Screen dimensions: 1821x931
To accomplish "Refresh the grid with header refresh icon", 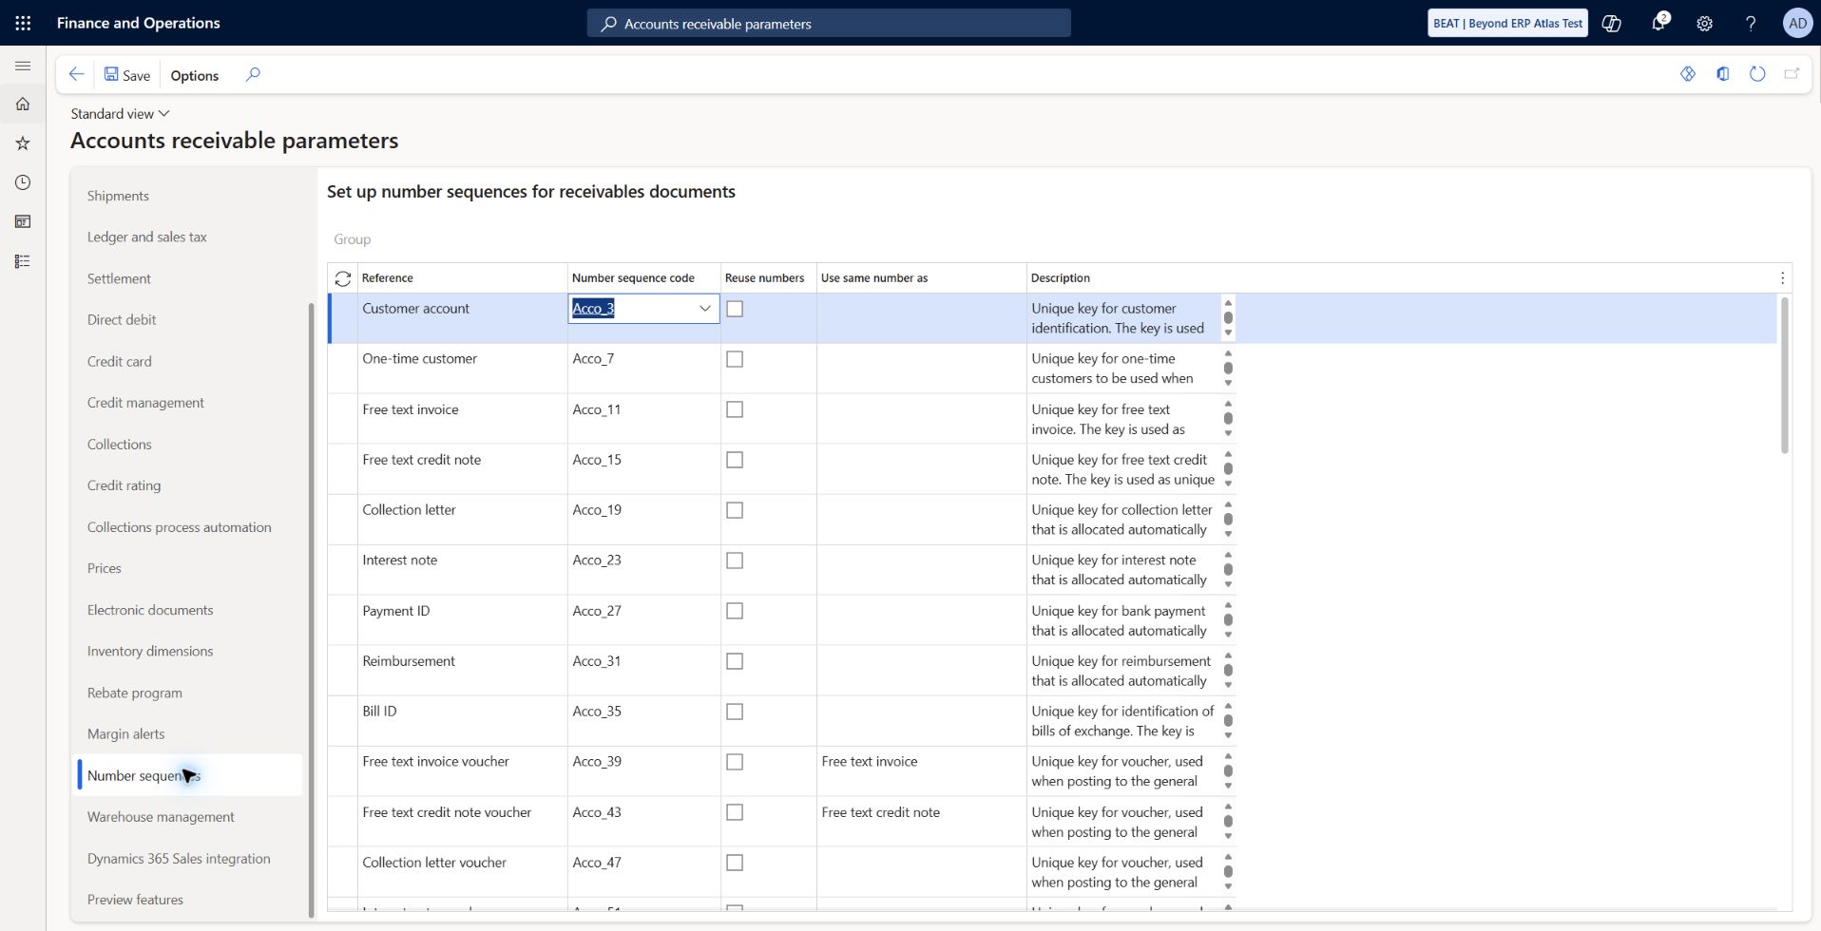I will [343, 278].
